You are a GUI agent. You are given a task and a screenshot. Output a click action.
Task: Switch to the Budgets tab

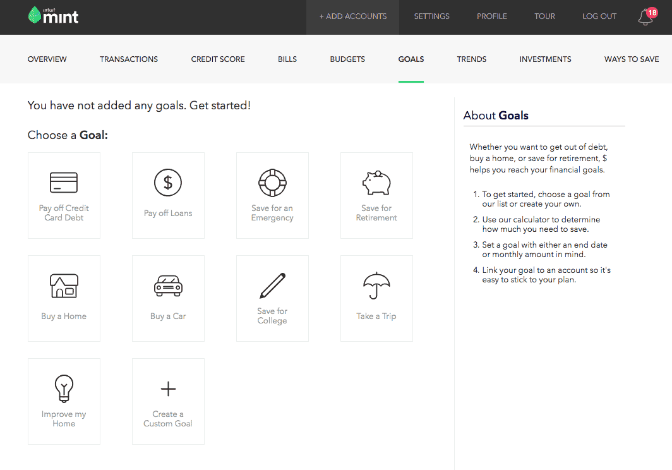coord(347,59)
